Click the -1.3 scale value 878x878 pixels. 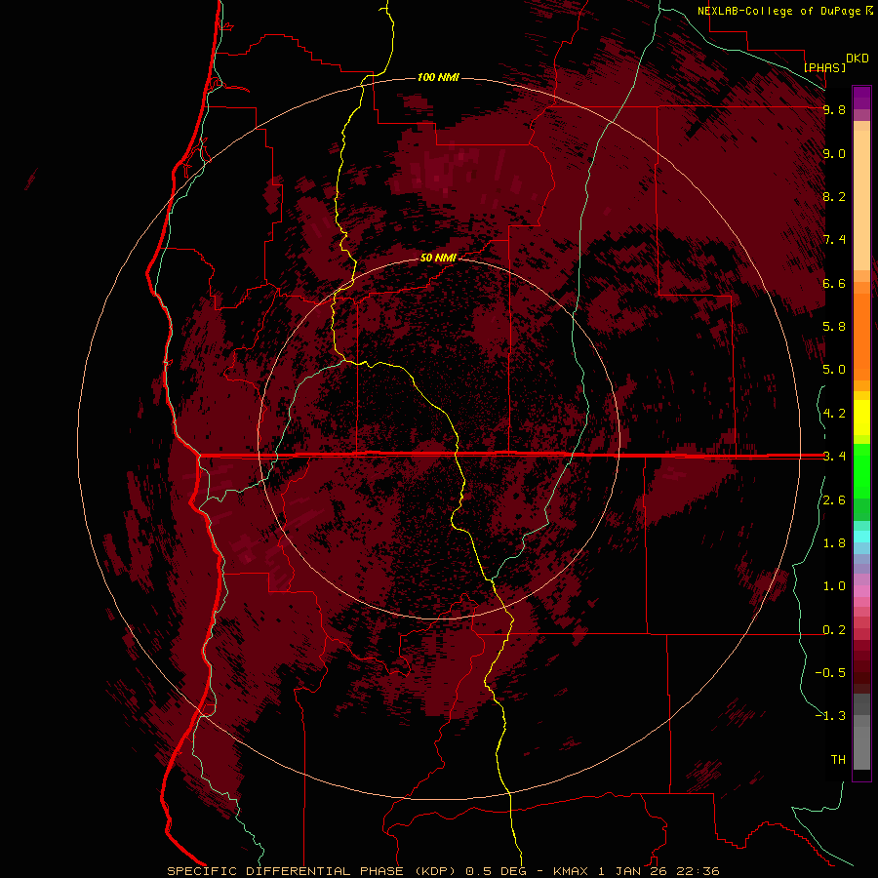(830, 716)
